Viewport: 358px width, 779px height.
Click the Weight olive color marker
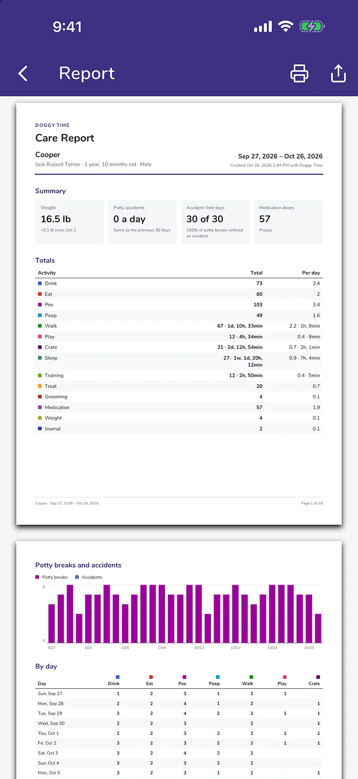40,418
